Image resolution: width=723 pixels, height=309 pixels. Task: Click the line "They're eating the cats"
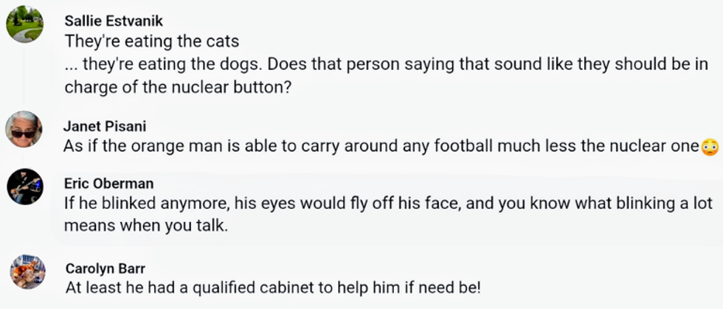pos(151,41)
